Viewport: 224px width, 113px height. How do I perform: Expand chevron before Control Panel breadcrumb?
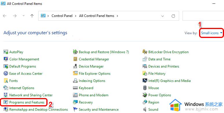tap(48, 16)
